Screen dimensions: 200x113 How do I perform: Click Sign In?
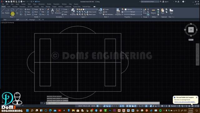[165, 2]
